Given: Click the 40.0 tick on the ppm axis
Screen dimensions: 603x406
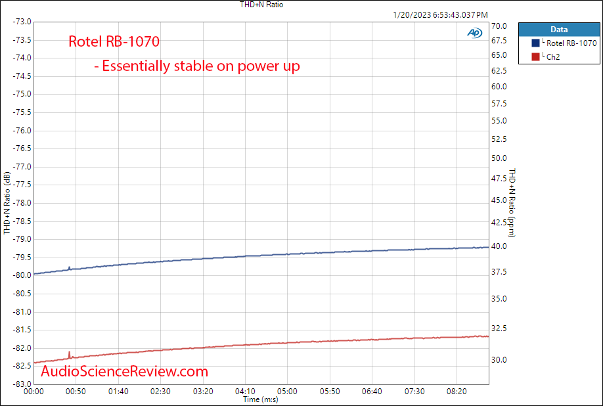Looking at the screenshot, I should 500,246.
